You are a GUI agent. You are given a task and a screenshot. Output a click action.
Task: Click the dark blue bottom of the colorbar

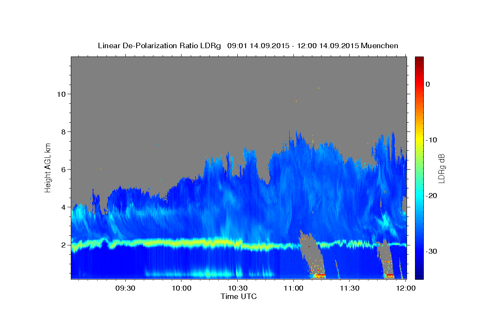pyautogui.click(x=419, y=274)
